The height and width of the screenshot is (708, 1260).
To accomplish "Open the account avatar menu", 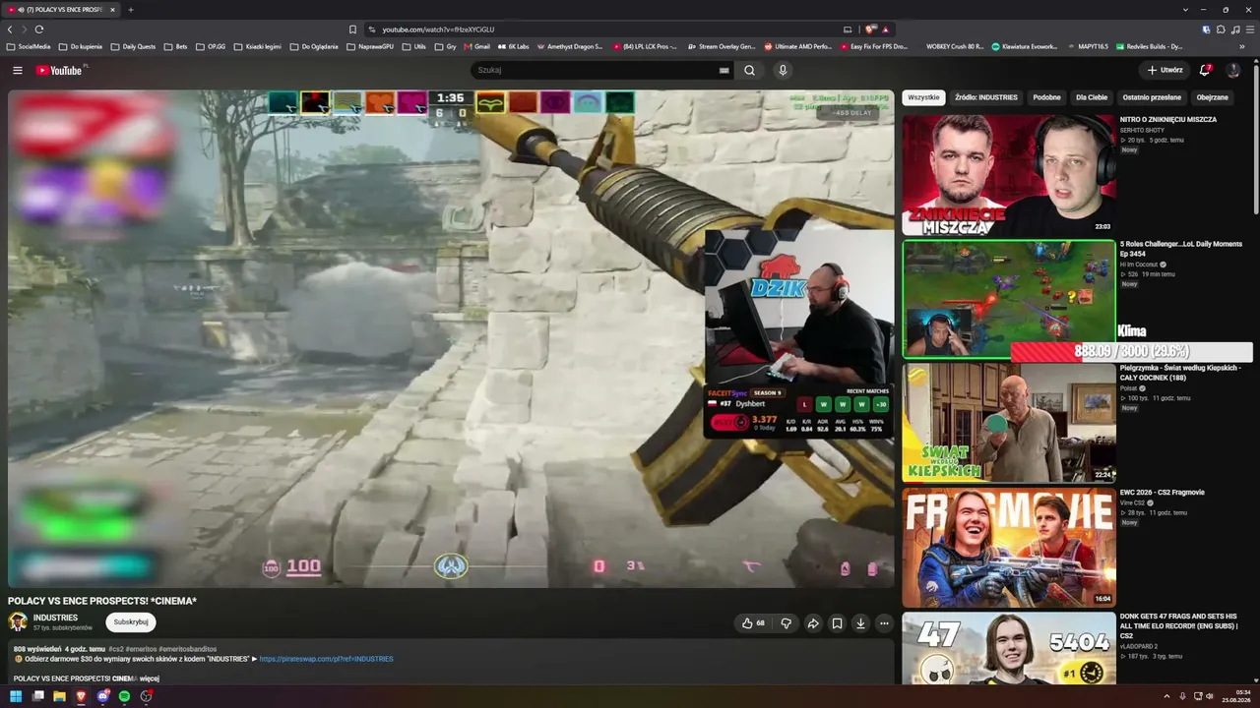I will pyautogui.click(x=1232, y=70).
